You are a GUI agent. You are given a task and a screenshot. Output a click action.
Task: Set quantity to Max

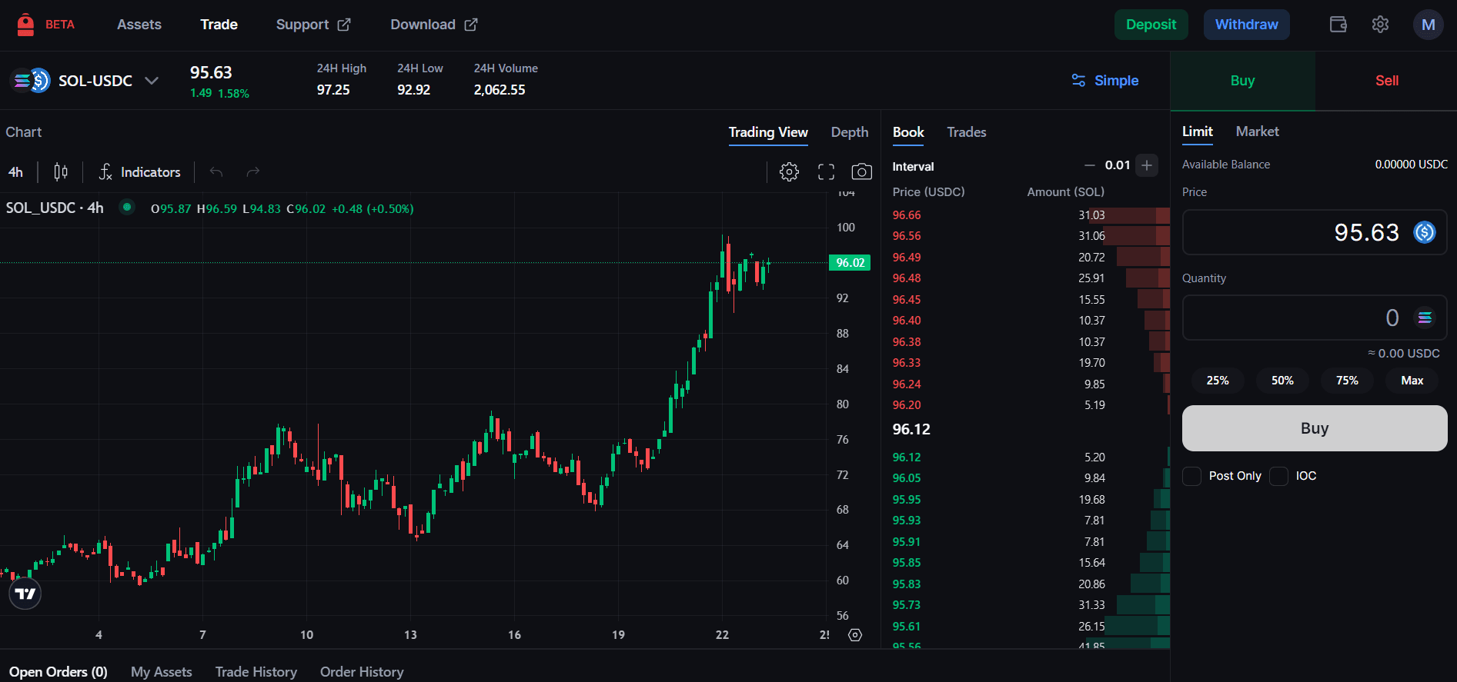click(x=1412, y=381)
